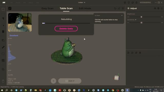Click the redo arrow icon
Screen dimensions: 164x92
pyautogui.click(x=119, y=8)
